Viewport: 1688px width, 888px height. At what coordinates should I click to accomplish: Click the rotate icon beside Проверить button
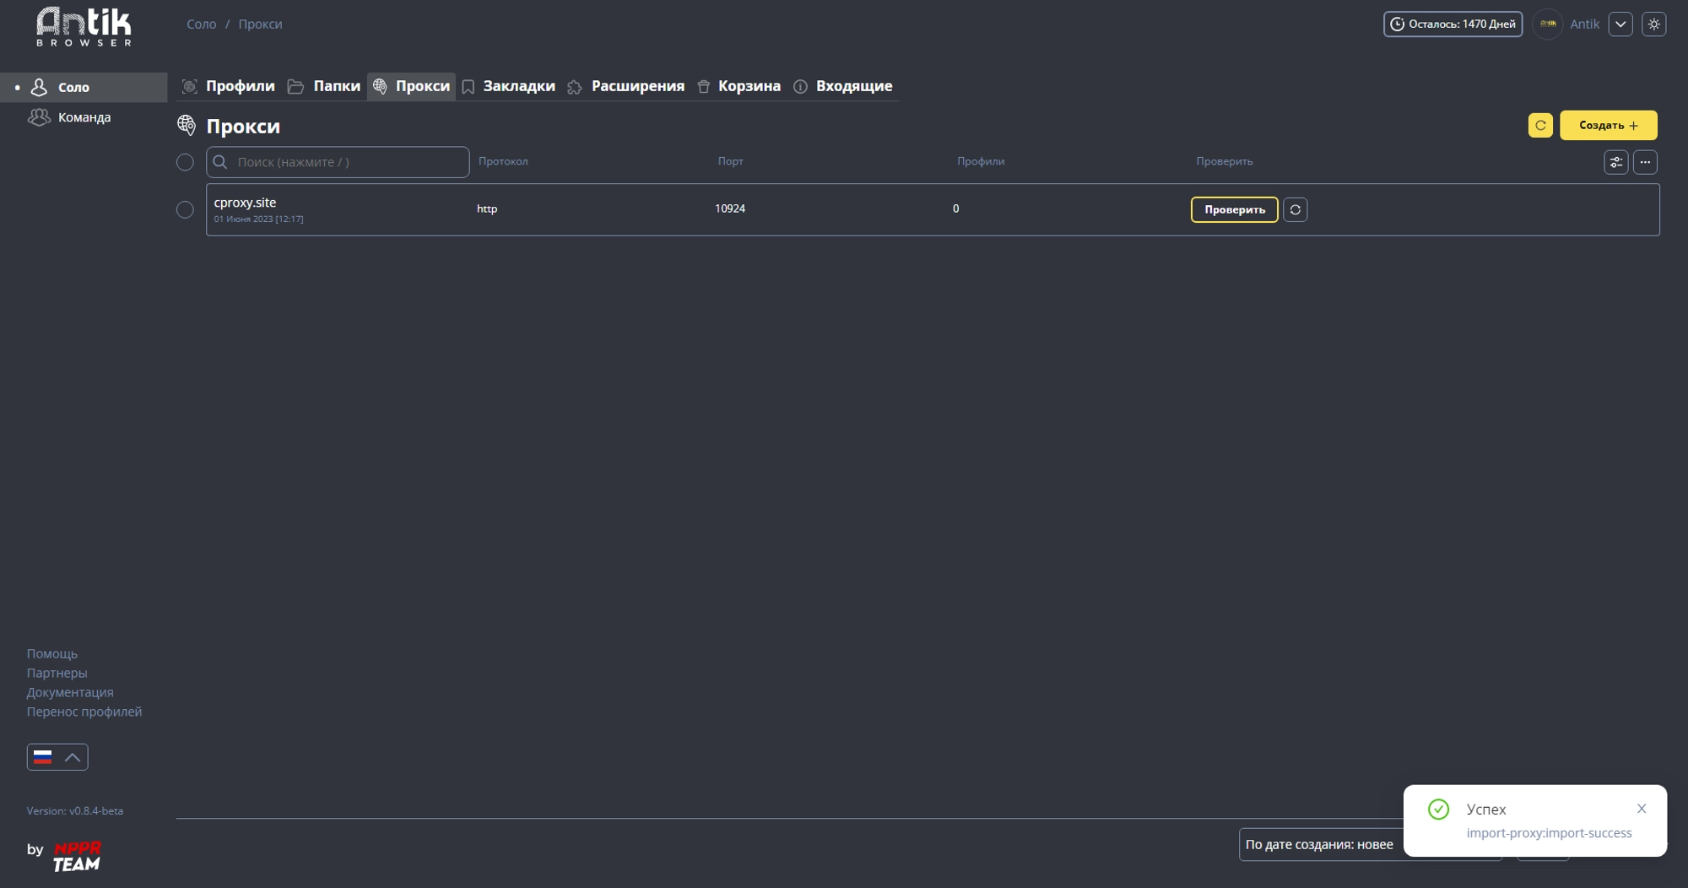[1295, 209]
